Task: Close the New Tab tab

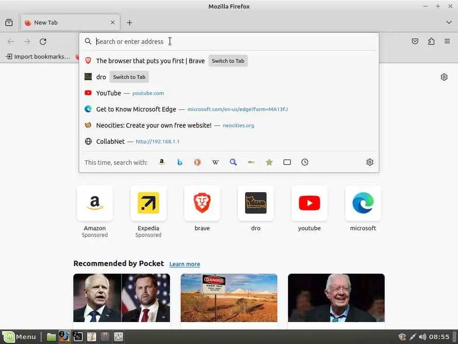Action: 113,22
